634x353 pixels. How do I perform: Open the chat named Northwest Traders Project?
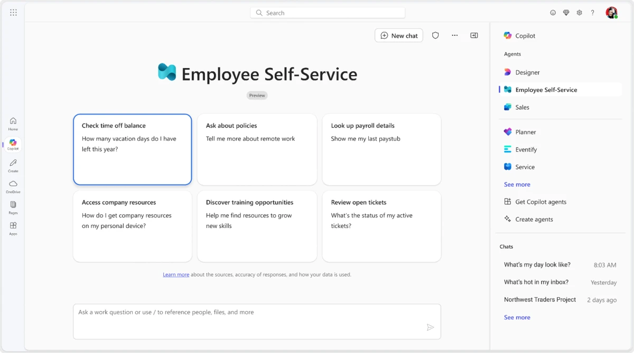point(539,299)
